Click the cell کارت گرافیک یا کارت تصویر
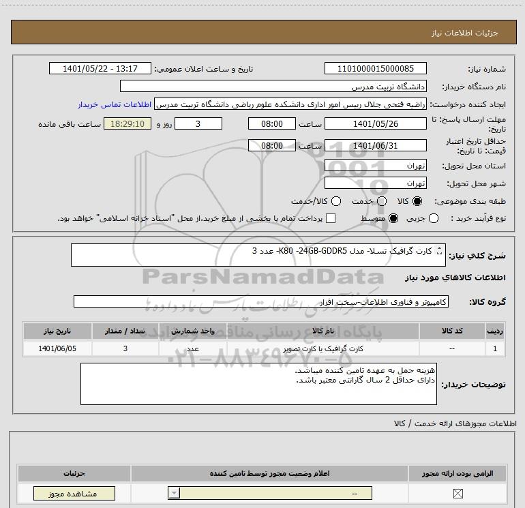 (322, 348)
